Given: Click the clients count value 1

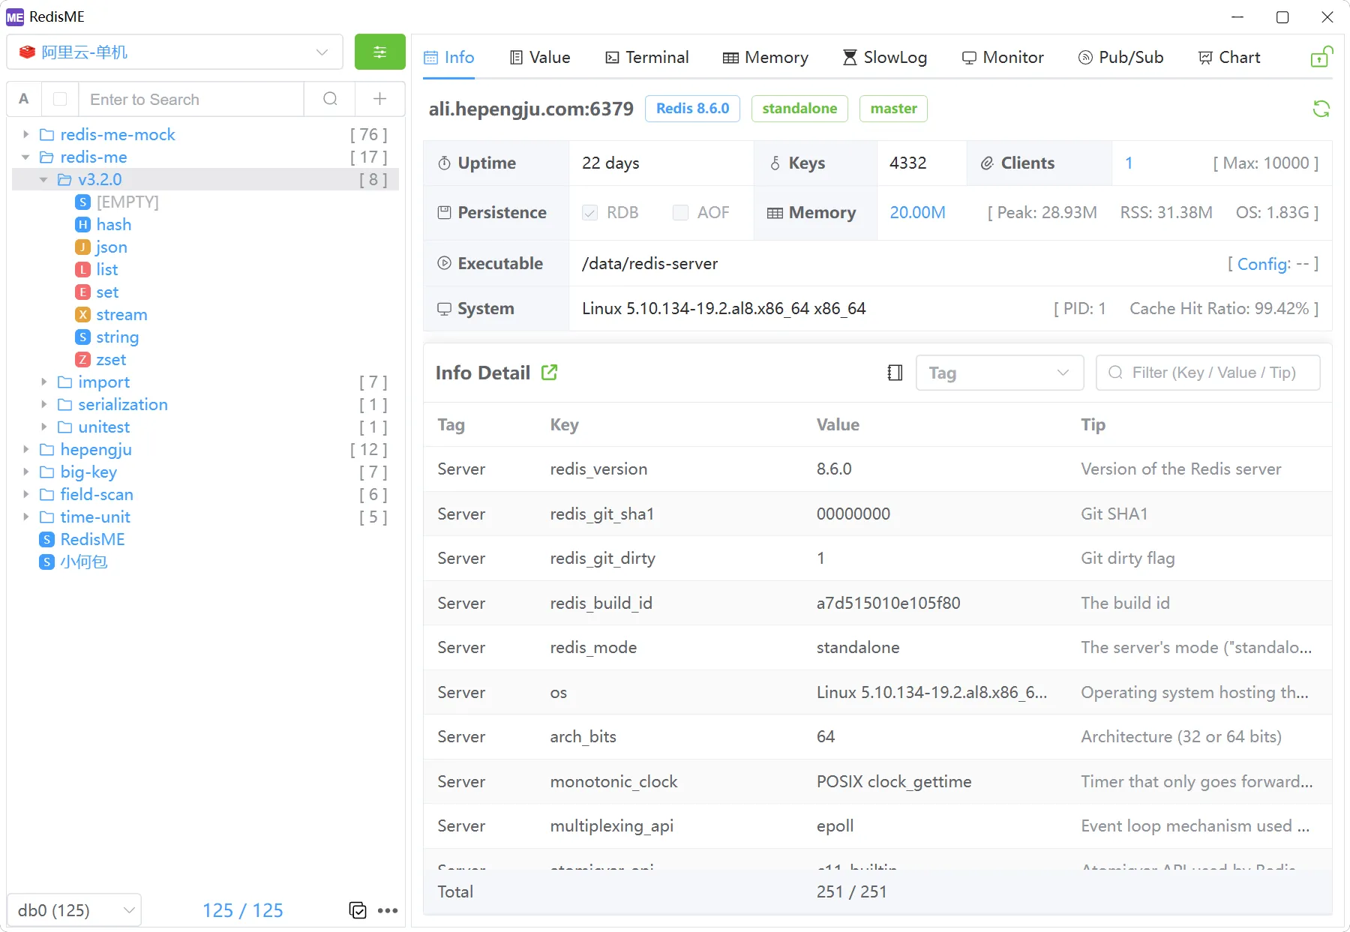Looking at the screenshot, I should (1128, 163).
